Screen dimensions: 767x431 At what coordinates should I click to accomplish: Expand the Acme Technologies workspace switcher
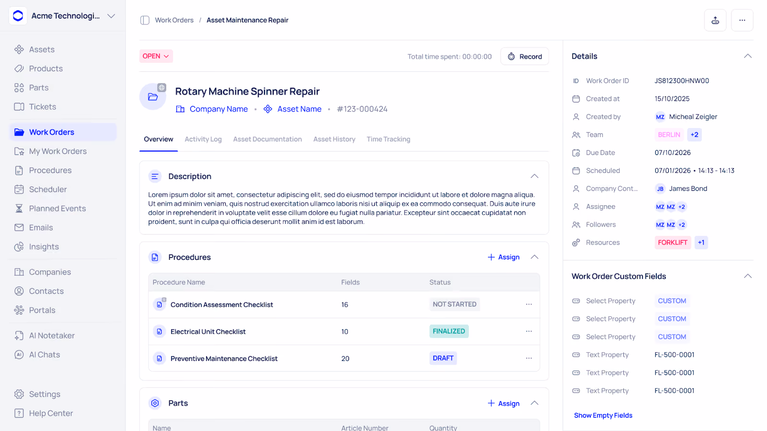click(x=111, y=16)
